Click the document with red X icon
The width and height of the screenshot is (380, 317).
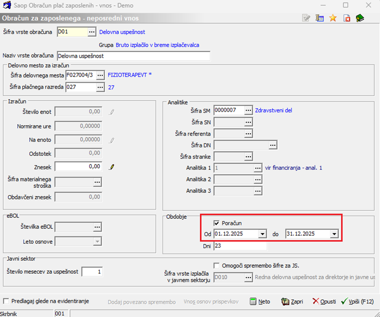point(346,18)
